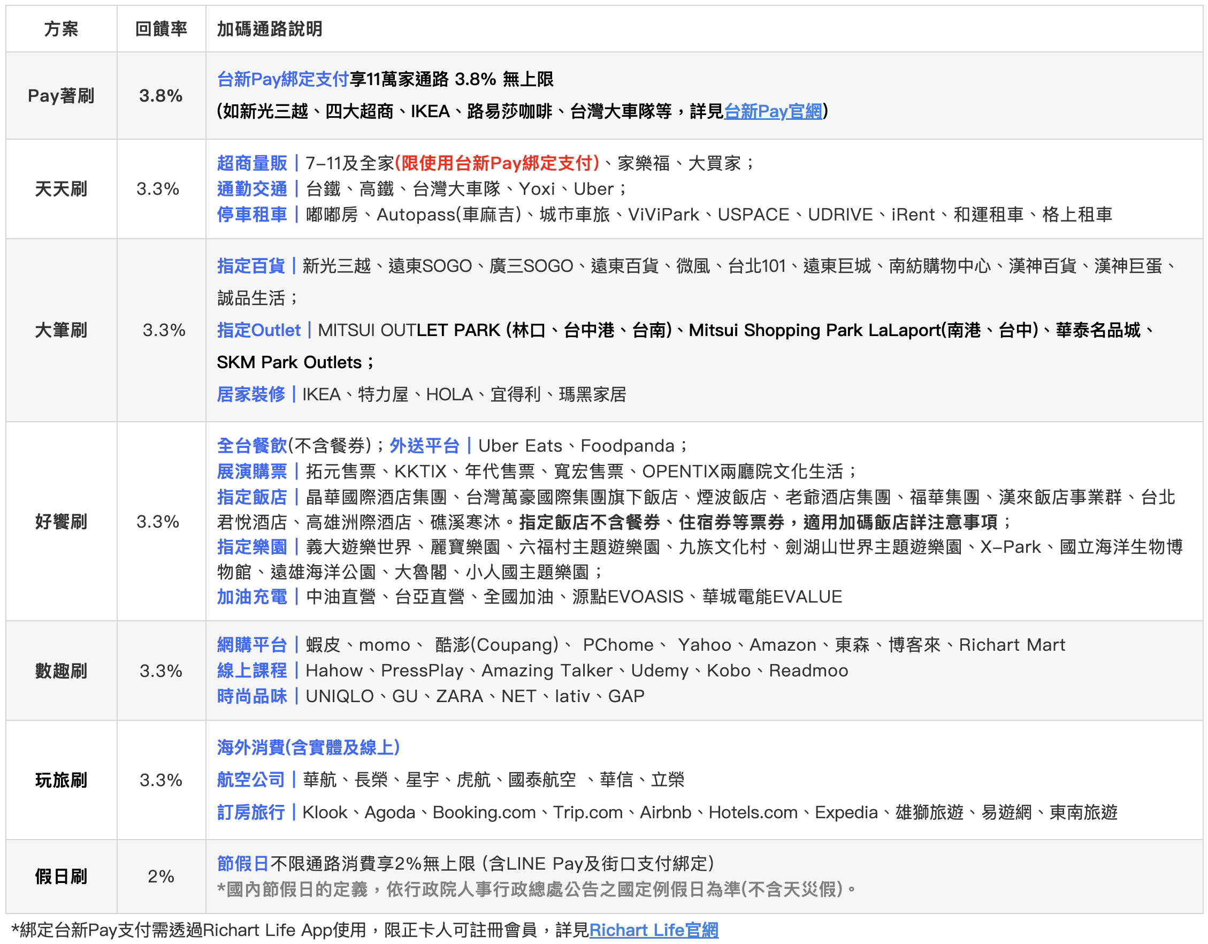
Task: Select the 回饋率 column header
Action: click(x=161, y=29)
